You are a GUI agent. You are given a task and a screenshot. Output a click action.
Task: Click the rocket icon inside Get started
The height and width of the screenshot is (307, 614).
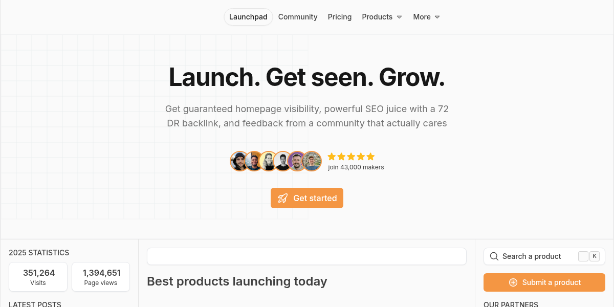(x=282, y=198)
